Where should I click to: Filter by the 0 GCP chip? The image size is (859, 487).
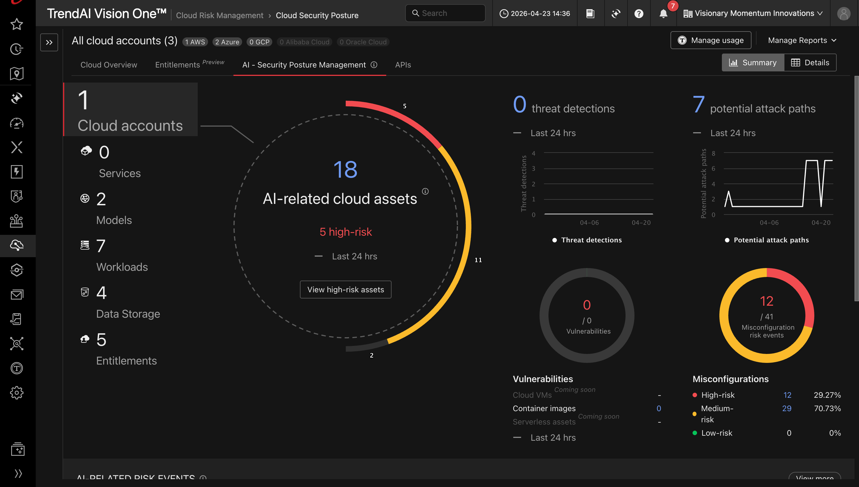tap(259, 42)
